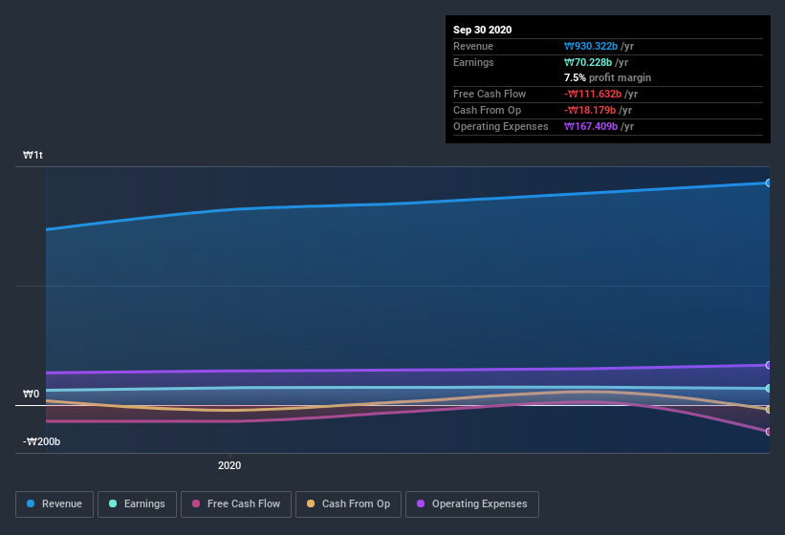Toggle the Cash From Op legend button

pyautogui.click(x=348, y=504)
